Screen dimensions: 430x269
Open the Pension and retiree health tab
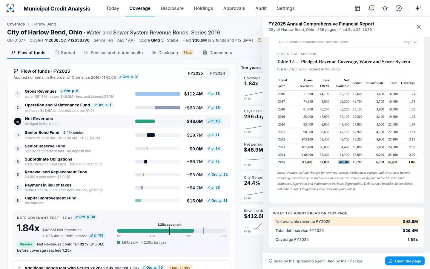[113, 53]
